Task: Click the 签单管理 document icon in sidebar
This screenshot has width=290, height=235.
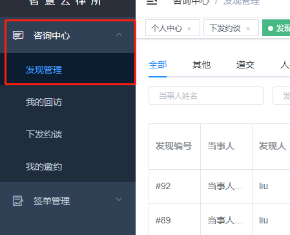Action: [18, 201]
